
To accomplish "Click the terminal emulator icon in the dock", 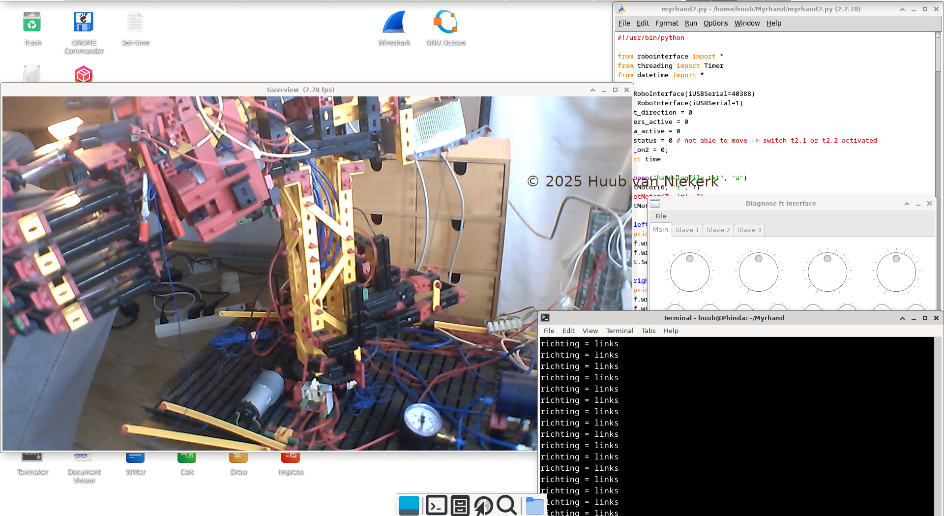I will 436,505.
